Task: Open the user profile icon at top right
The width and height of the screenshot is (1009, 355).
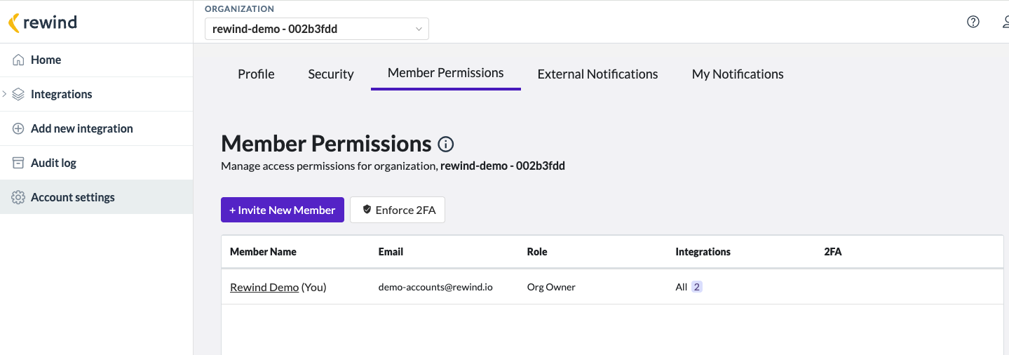Action: click(x=1005, y=22)
